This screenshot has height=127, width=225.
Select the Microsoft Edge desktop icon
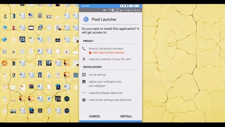click(49, 99)
